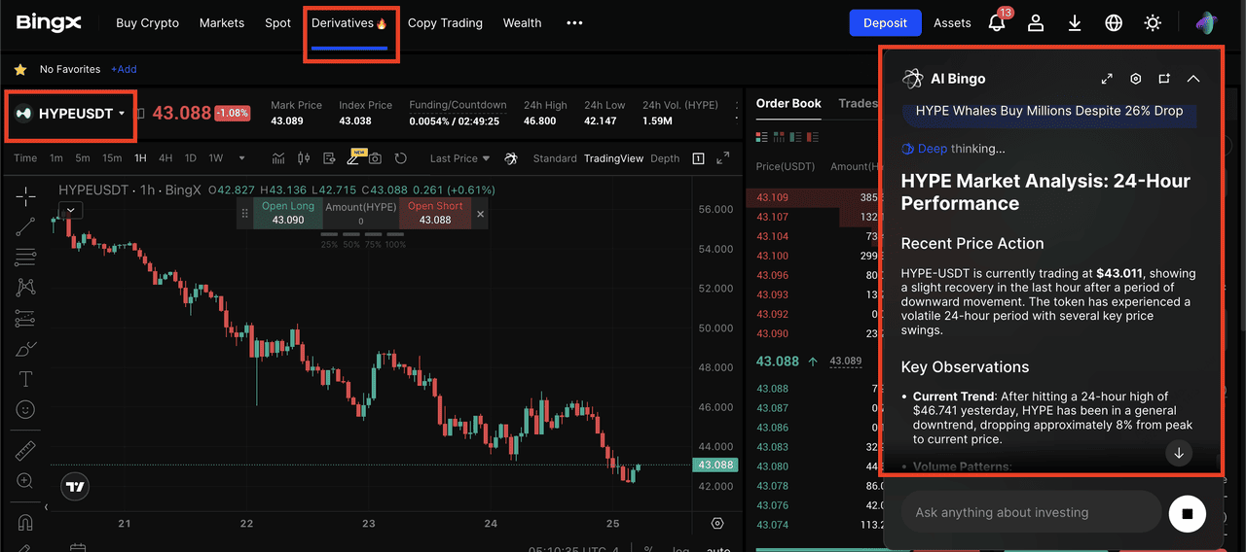
Task: Open the more menu three dots
Action: 574,22
